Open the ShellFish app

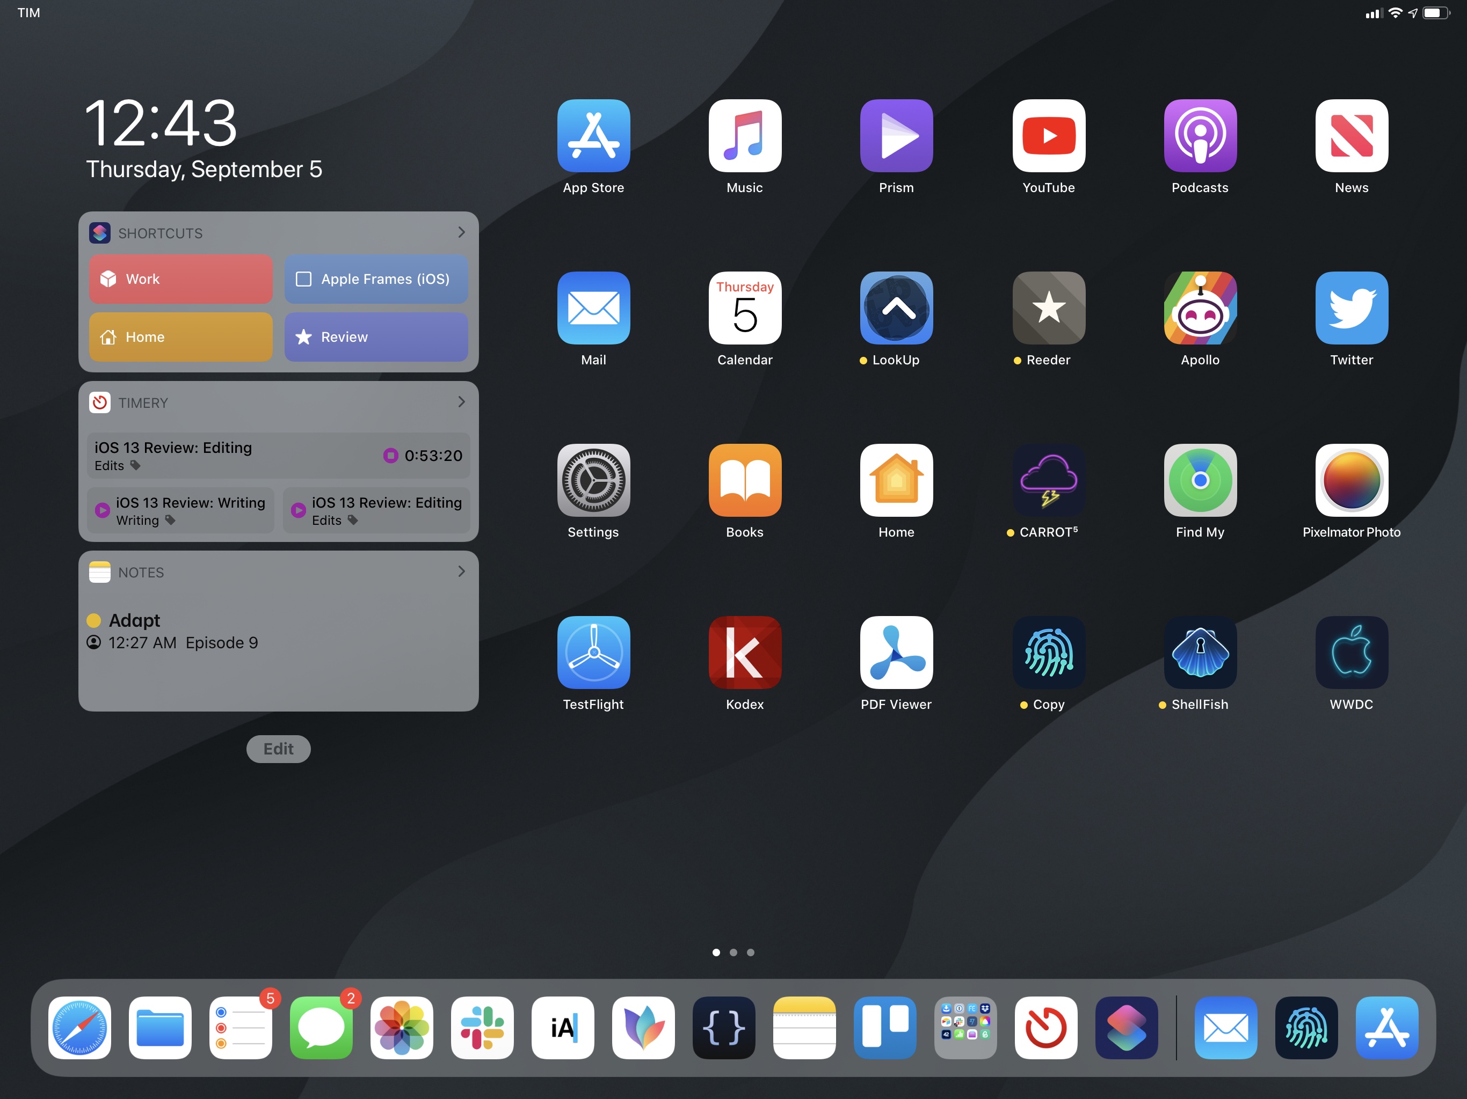(x=1200, y=653)
